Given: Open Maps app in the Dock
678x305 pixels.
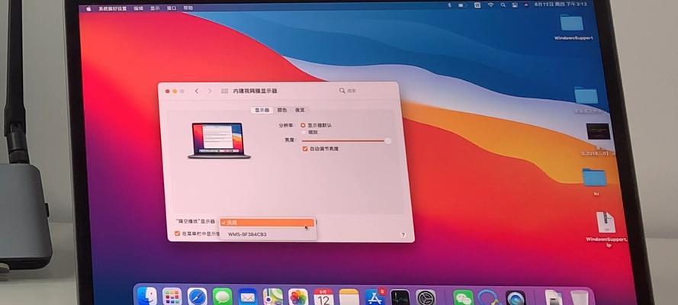Looking at the screenshot, I should tap(273, 297).
